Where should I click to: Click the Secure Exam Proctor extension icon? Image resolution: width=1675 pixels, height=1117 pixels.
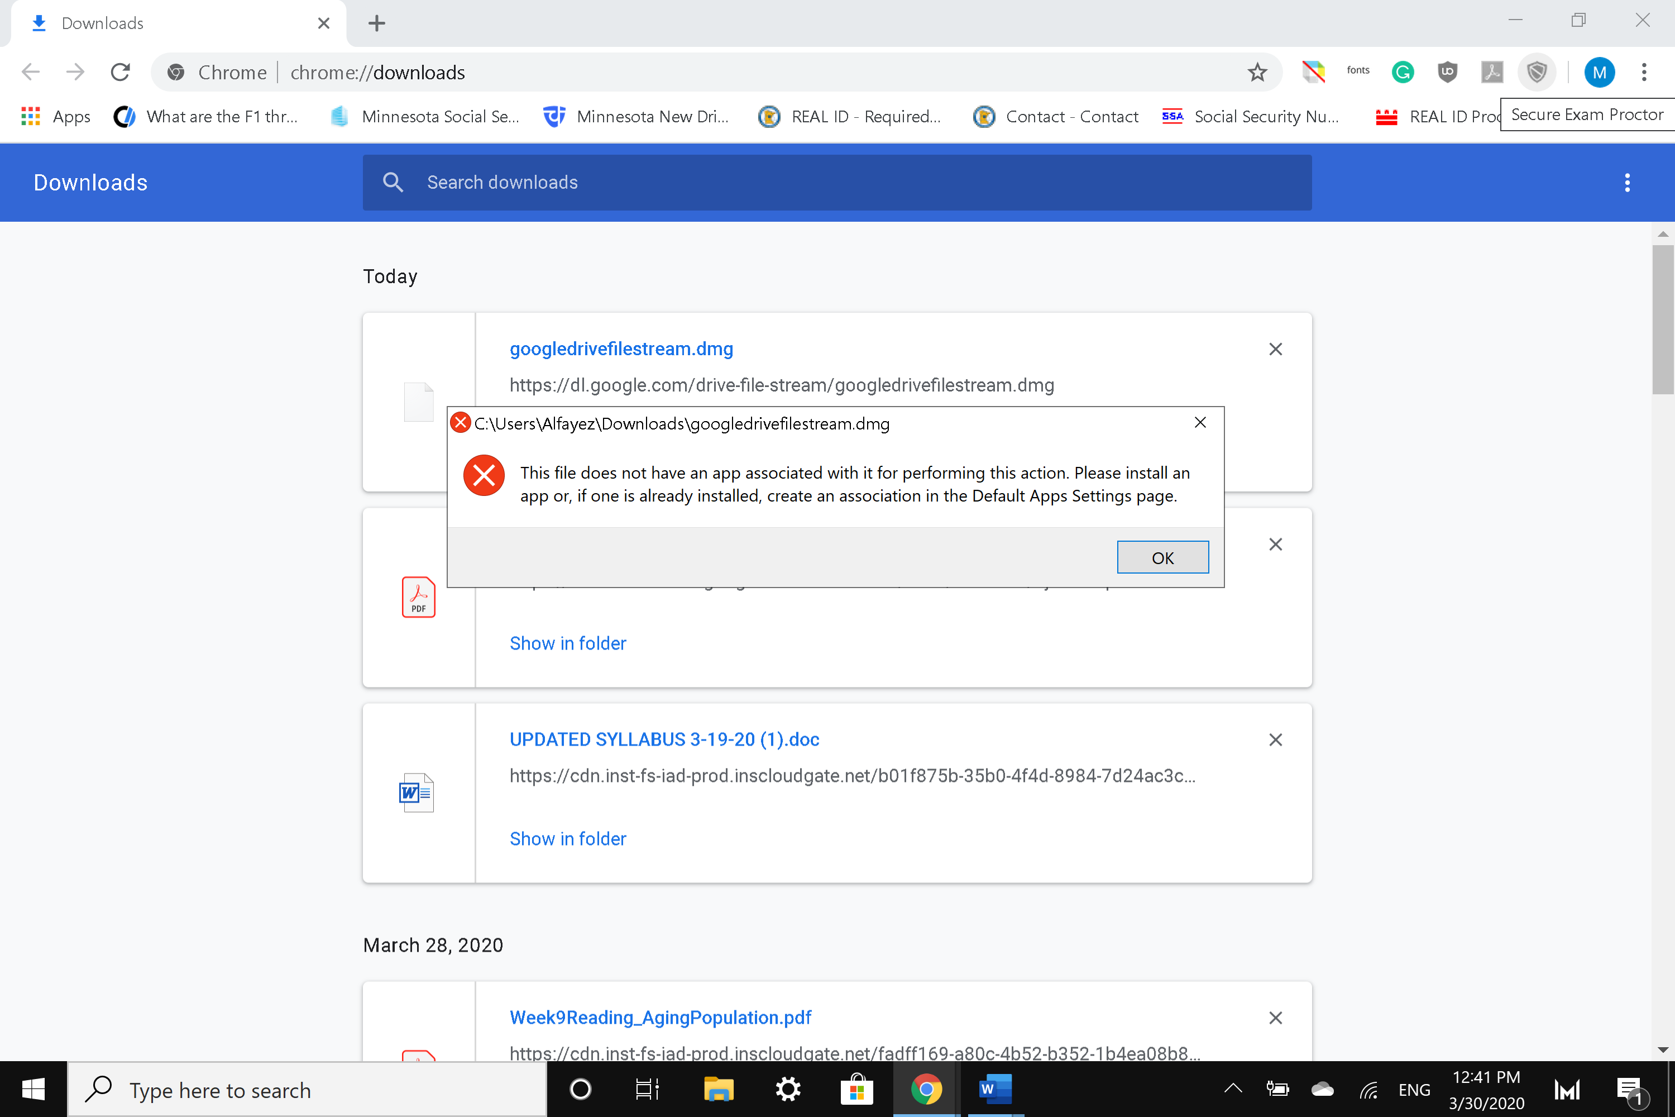pyautogui.click(x=1537, y=72)
